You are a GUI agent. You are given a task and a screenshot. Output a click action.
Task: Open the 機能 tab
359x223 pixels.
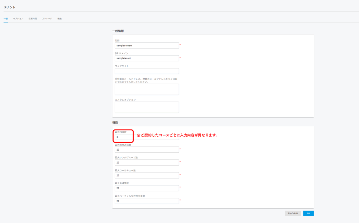60,18
